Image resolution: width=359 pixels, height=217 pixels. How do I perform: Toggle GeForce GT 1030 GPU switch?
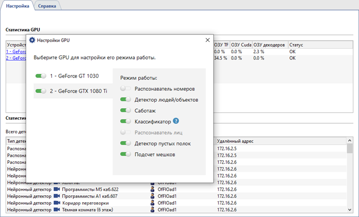[x=41, y=76]
